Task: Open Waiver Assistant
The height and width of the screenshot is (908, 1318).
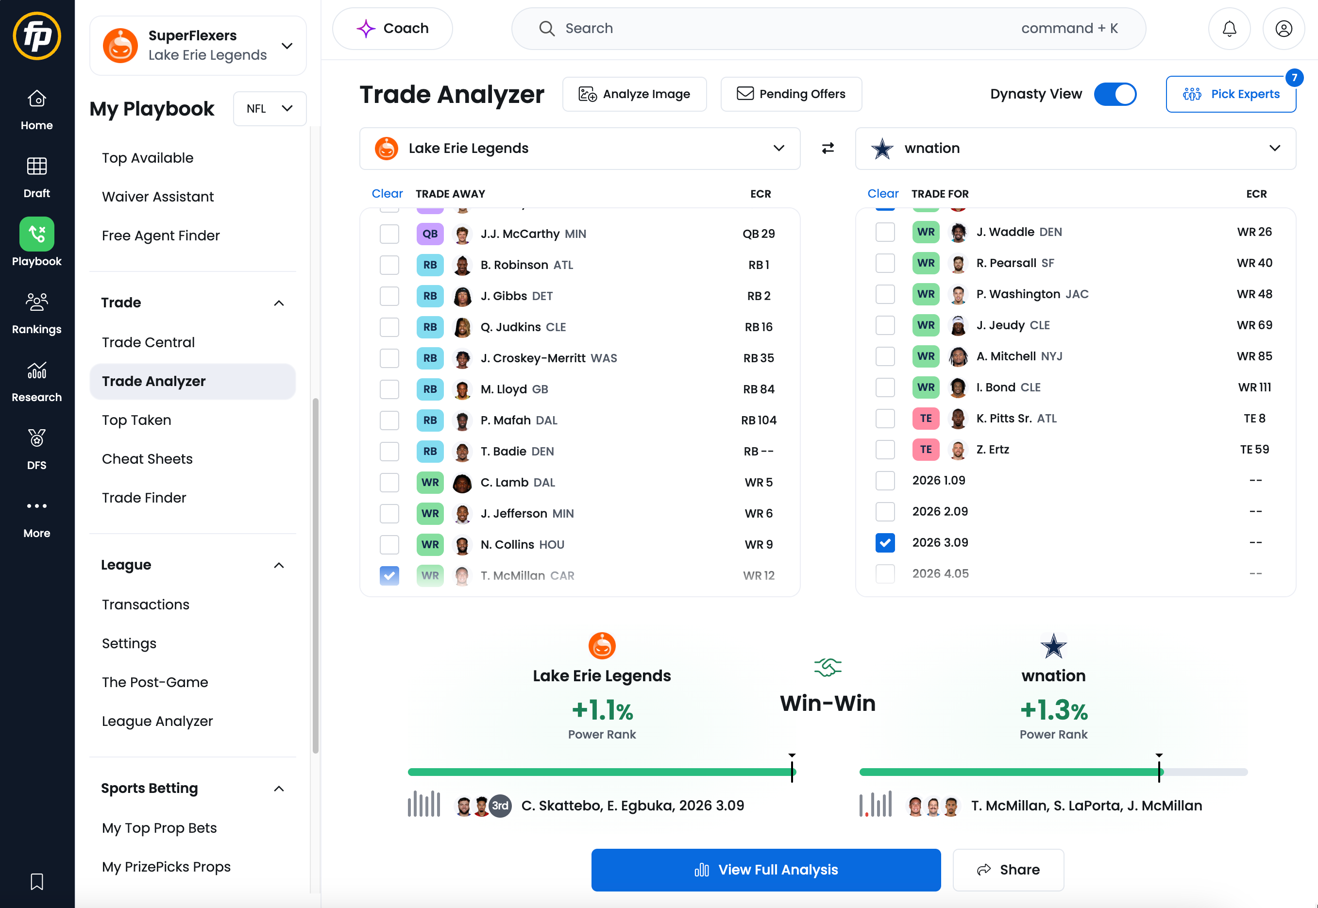Action: pyautogui.click(x=158, y=197)
